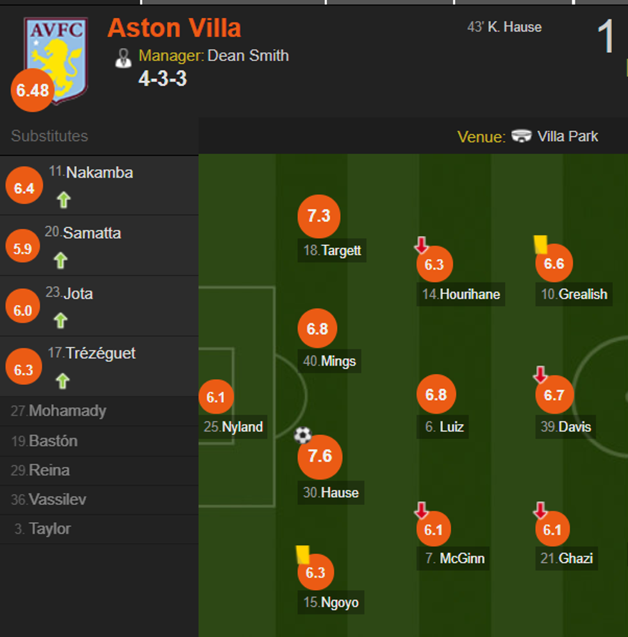Open Targett's 7.3 rating bubble
The height and width of the screenshot is (637, 628).
(318, 216)
